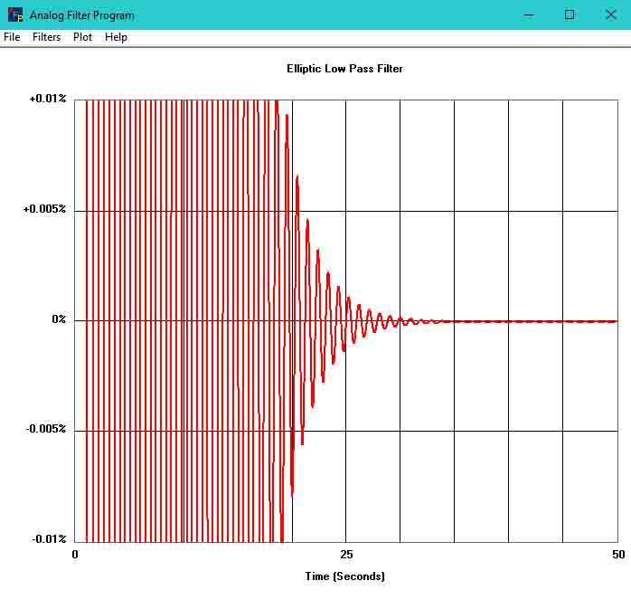Close the Analog Filter Program window
Screen dimensions: 631x609
pyautogui.click(x=610, y=14)
